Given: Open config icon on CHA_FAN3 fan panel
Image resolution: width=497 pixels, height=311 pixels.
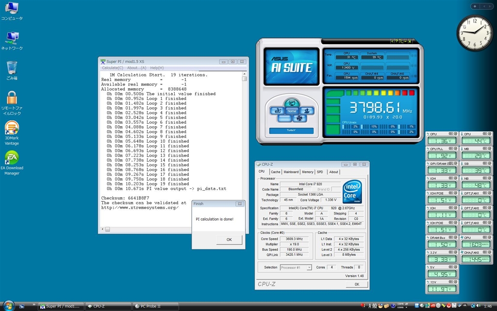Looking at the screenshot, I should [485, 252].
